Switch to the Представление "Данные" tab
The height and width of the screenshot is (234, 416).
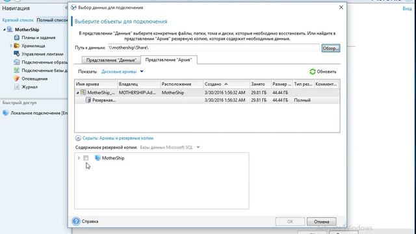[111, 60]
